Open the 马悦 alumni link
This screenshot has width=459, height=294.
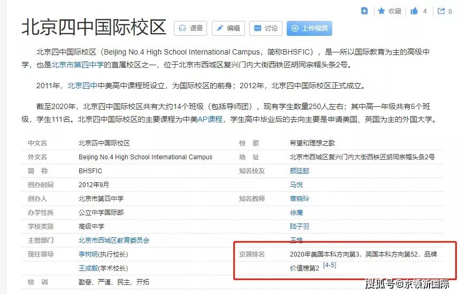[x=296, y=184]
